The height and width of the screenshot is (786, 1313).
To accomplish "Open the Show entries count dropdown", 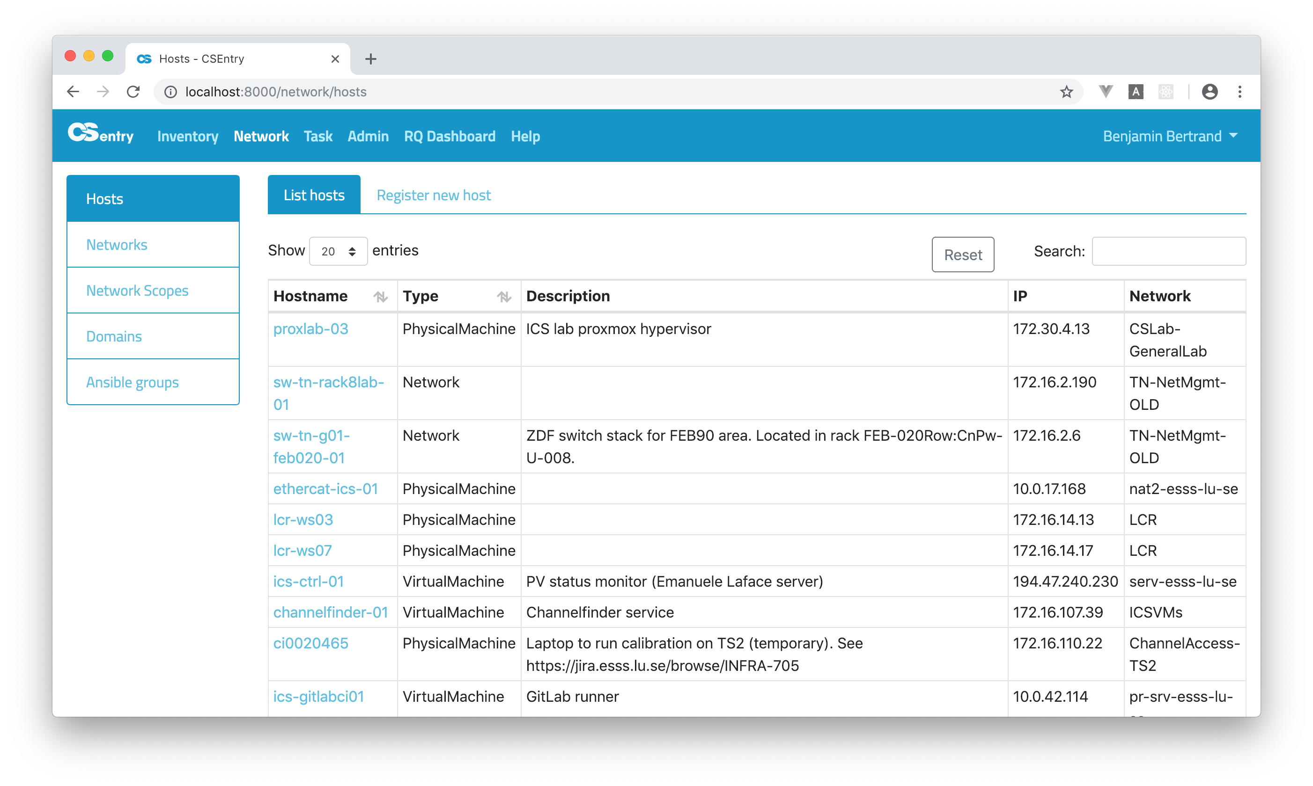I will coord(338,251).
